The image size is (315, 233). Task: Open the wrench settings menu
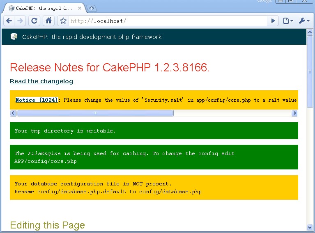pos(304,21)
